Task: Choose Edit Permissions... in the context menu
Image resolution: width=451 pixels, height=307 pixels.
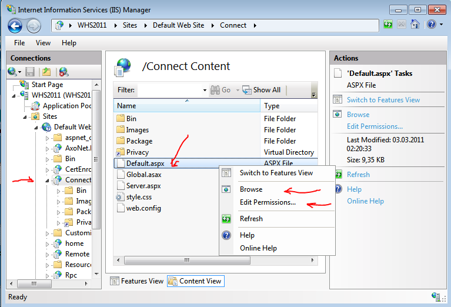Action: 268,202
